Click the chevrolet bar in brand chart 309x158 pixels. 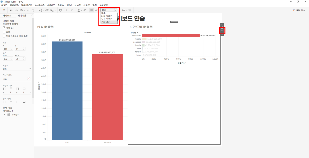171,36
